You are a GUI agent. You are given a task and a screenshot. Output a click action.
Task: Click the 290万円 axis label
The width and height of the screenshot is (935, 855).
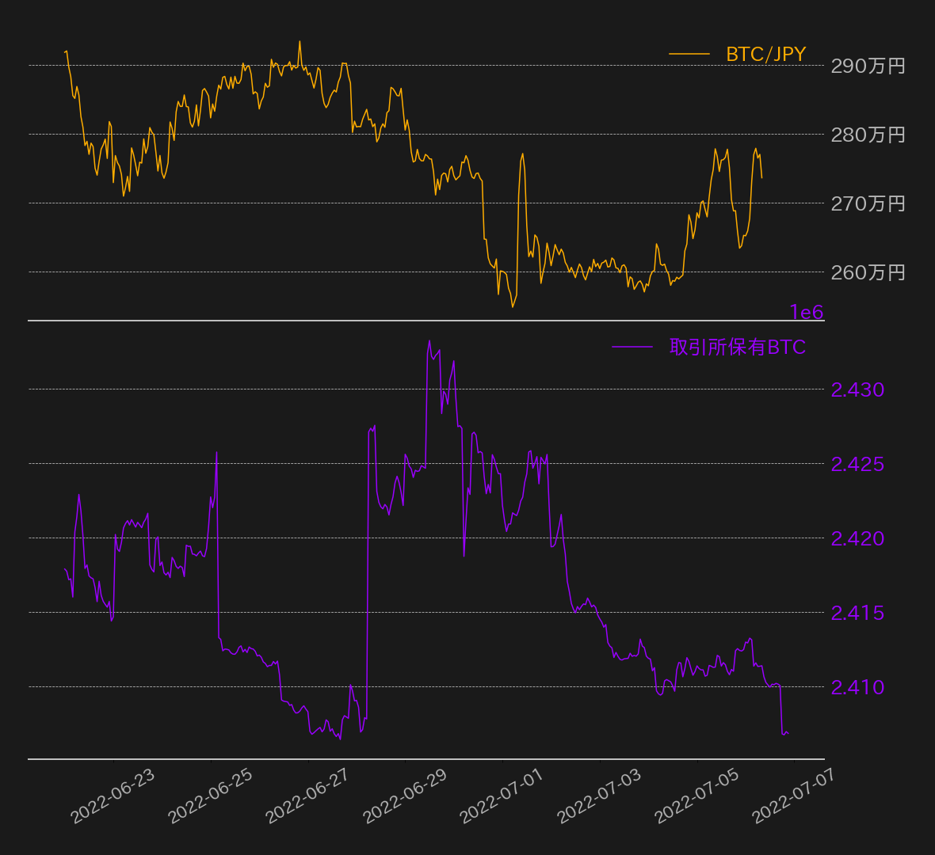coord(868,66)
